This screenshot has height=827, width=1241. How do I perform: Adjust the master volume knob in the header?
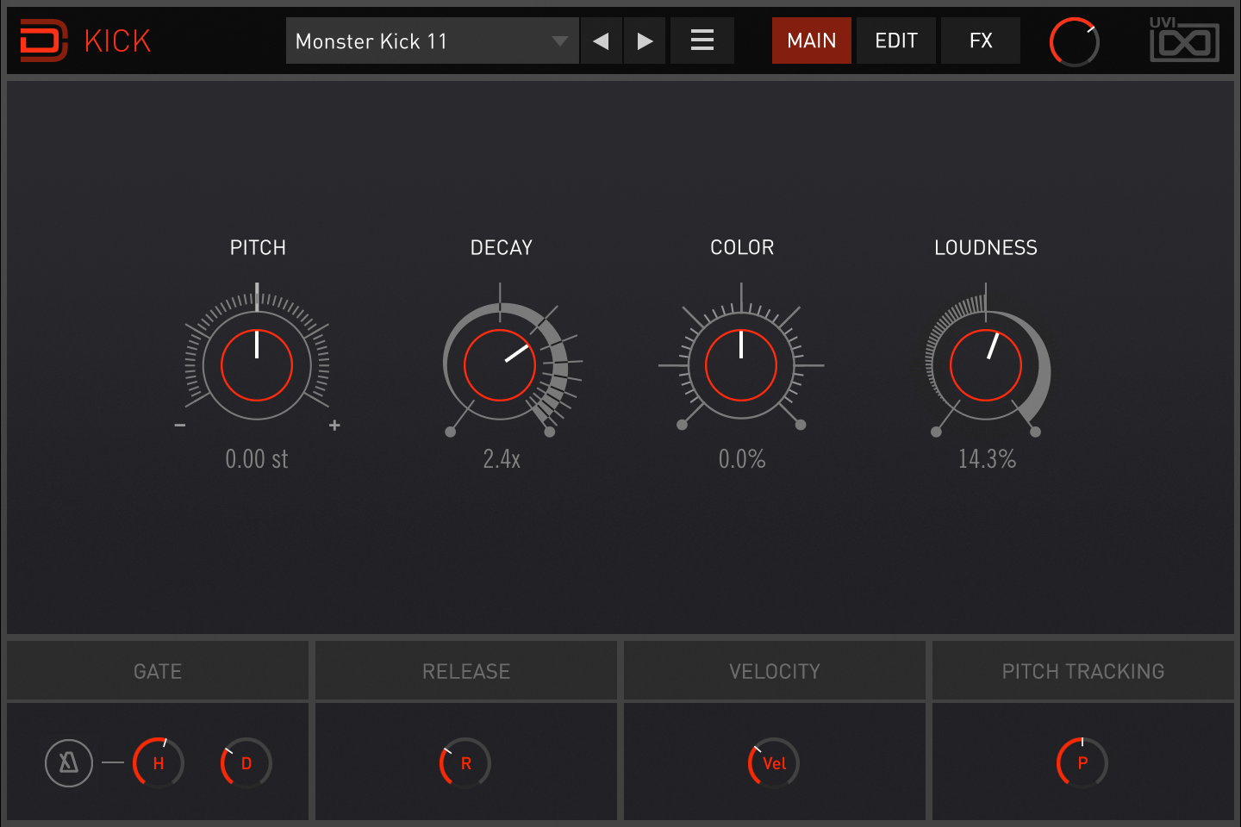(x=1074, y=42)
